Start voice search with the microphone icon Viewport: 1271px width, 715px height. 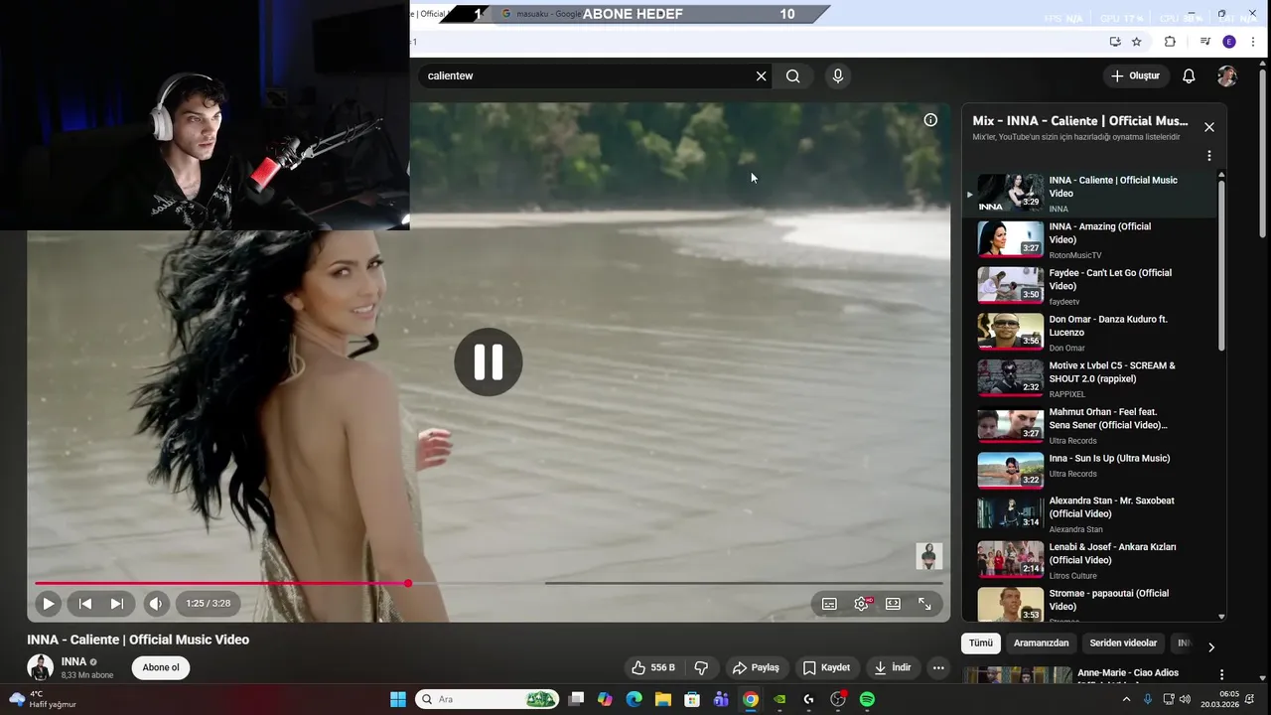point(838,75)
